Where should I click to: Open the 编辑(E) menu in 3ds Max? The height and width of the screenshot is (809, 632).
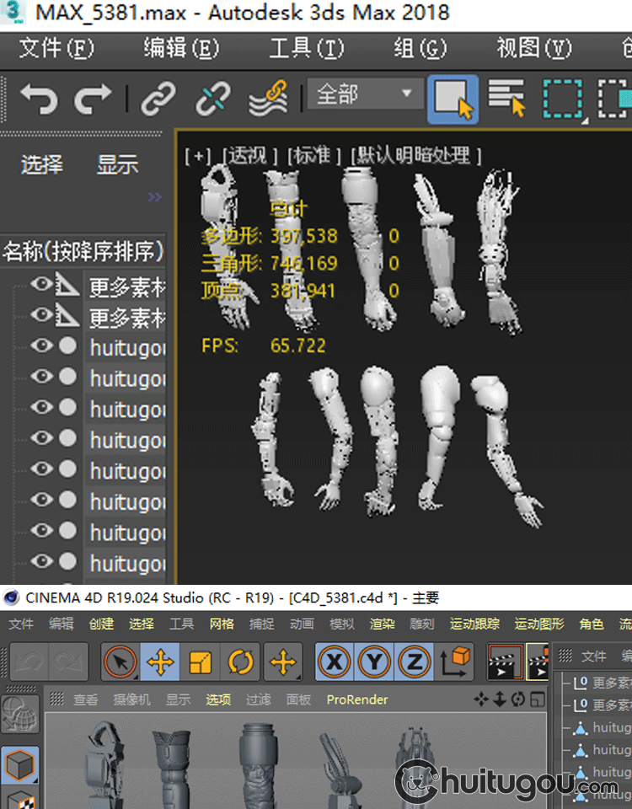pos(182,49)
